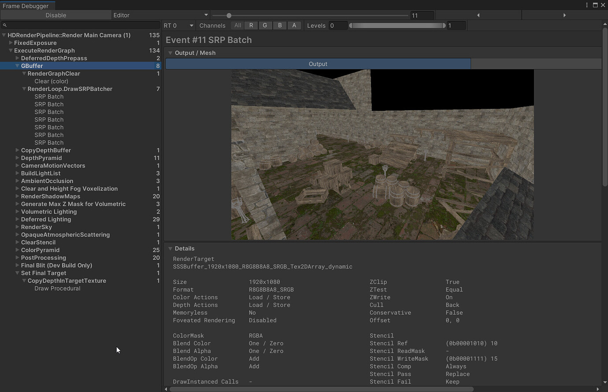Disable the frame debugger

(x=56, y=15)
